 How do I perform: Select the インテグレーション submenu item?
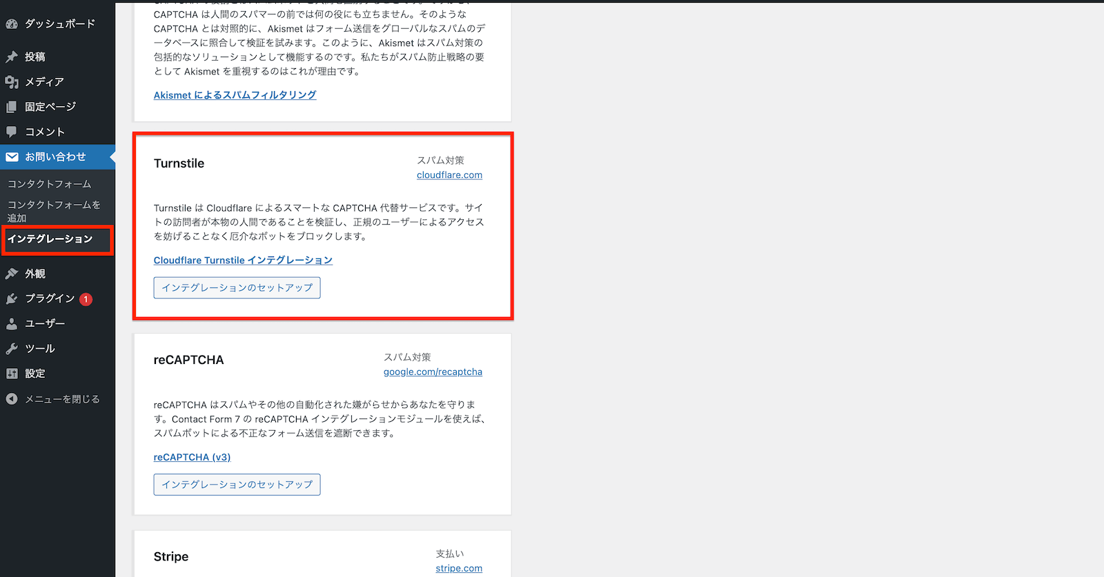coord(50,239)
